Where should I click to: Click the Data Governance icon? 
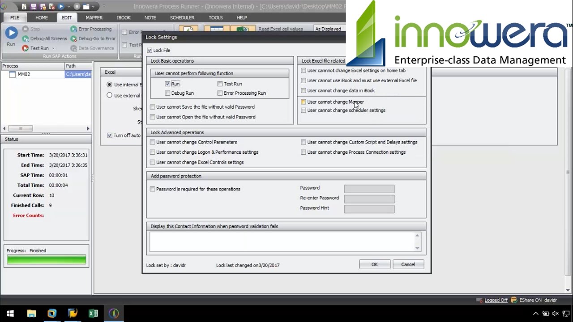(74, 48)
